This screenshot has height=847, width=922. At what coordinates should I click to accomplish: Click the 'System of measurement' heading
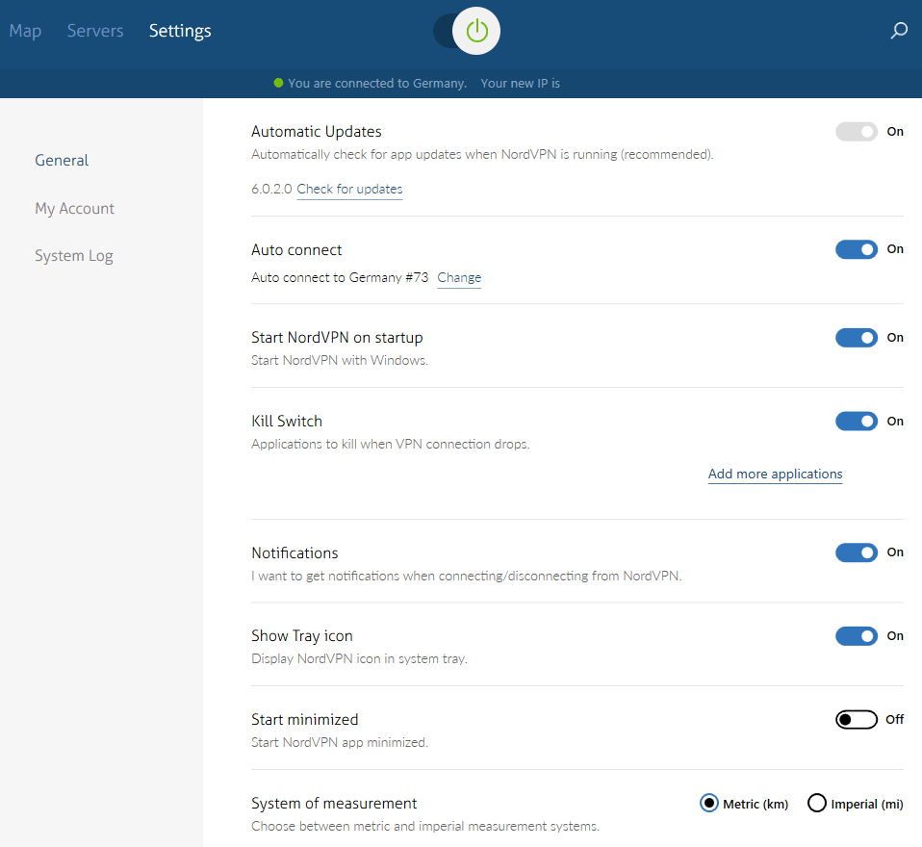click(x=334, y=804)
